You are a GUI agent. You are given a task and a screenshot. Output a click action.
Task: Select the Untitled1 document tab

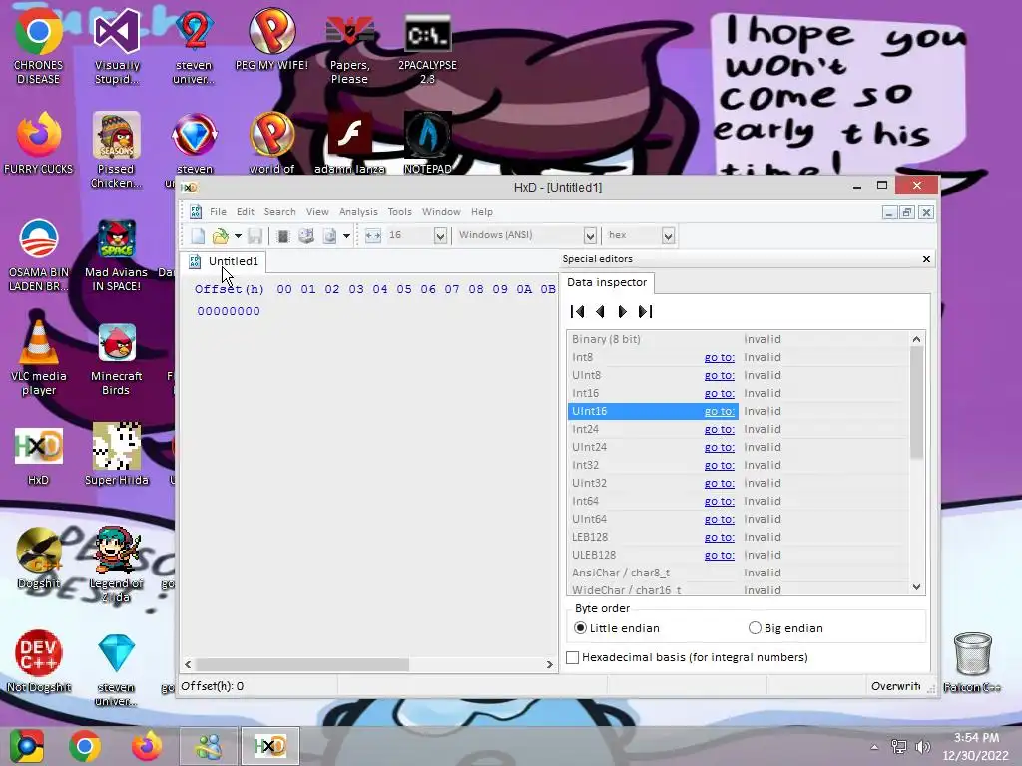coord(224,262)
